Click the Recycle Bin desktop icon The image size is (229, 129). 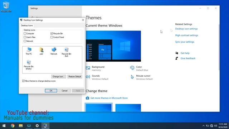(x=6, y=7)
